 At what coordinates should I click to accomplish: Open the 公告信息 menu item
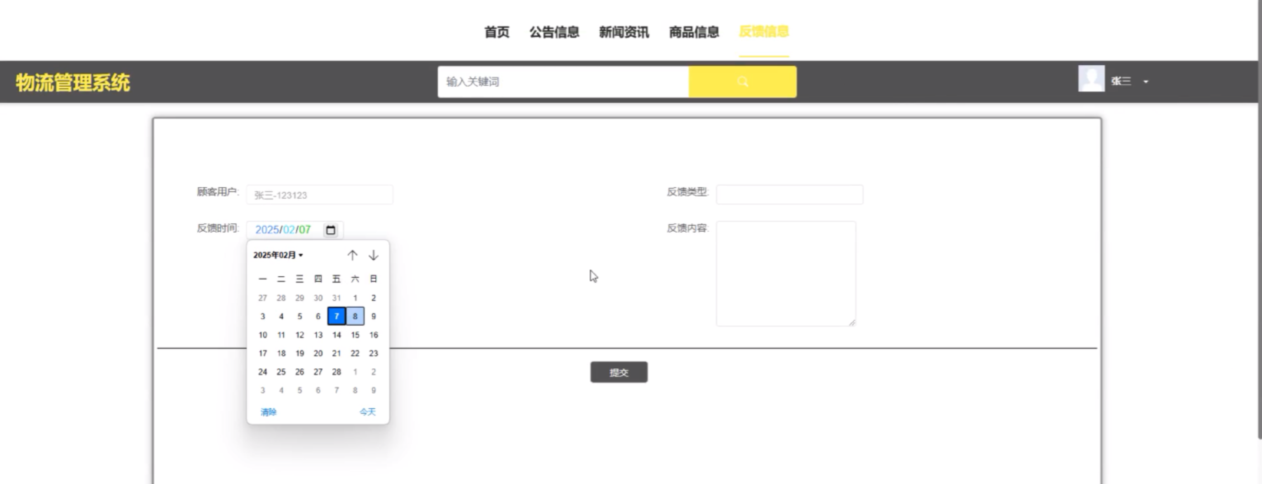pos(554,32)
